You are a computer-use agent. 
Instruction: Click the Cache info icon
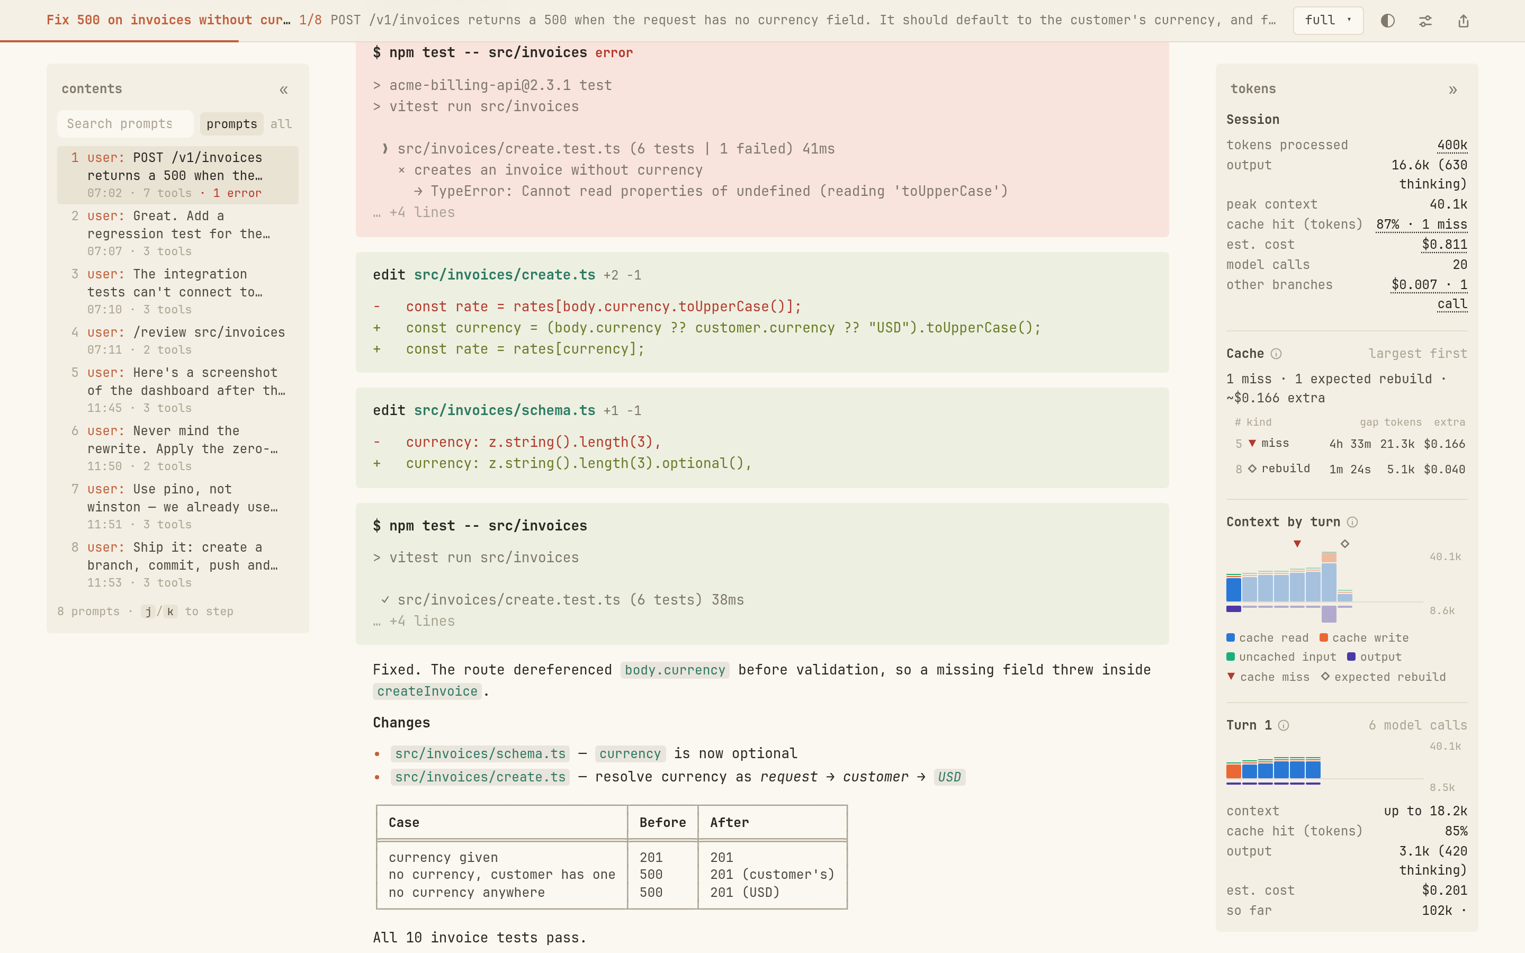point(1276,354)
